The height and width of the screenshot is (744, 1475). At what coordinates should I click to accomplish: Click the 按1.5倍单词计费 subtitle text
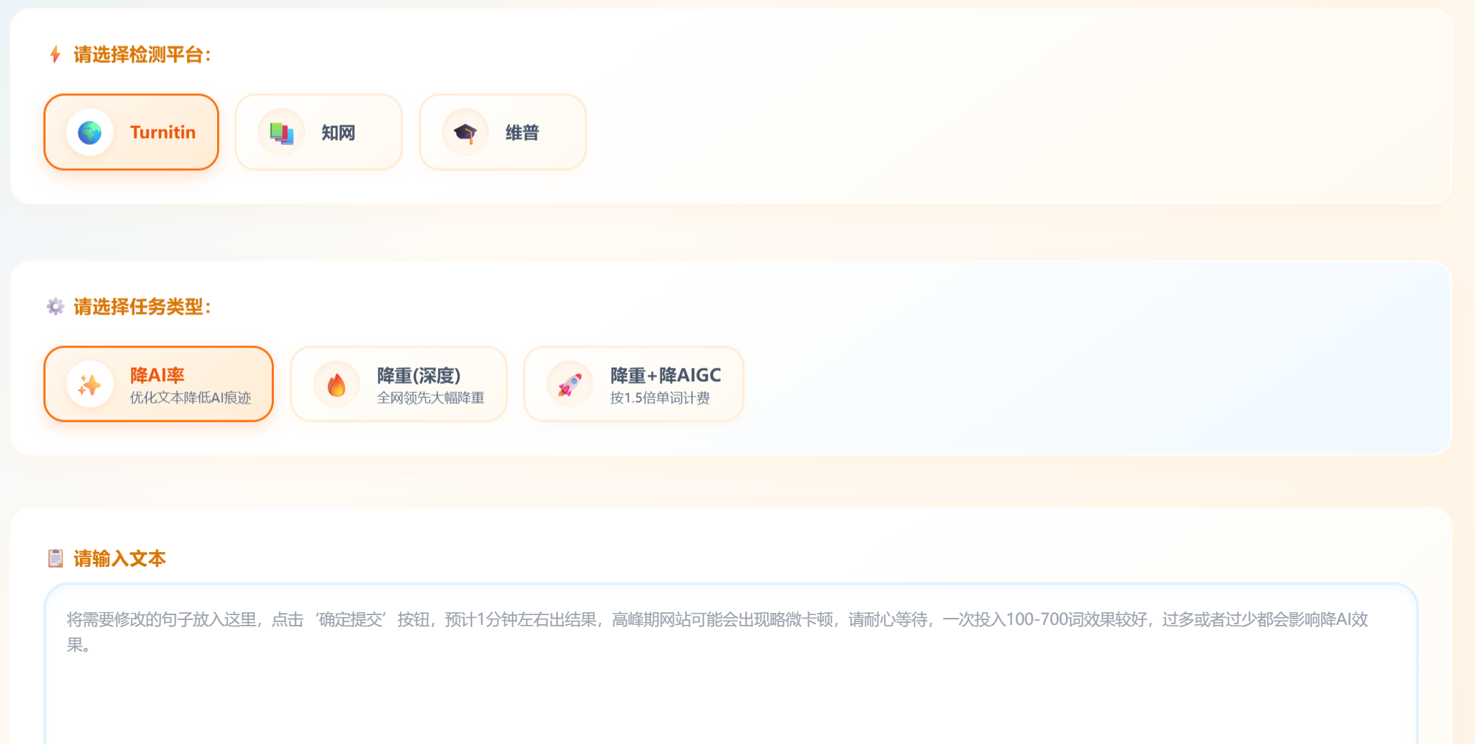(x=660, y=398)
